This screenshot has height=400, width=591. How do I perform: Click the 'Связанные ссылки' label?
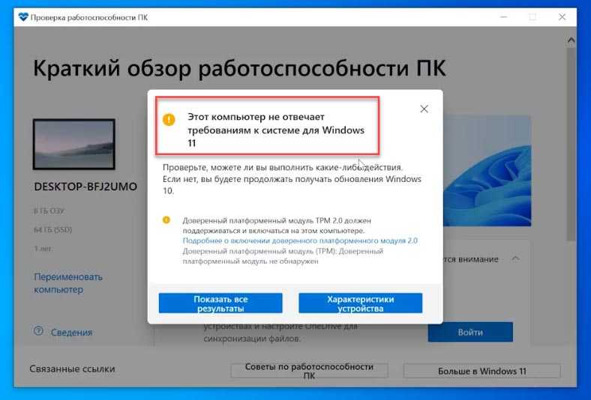72,369
